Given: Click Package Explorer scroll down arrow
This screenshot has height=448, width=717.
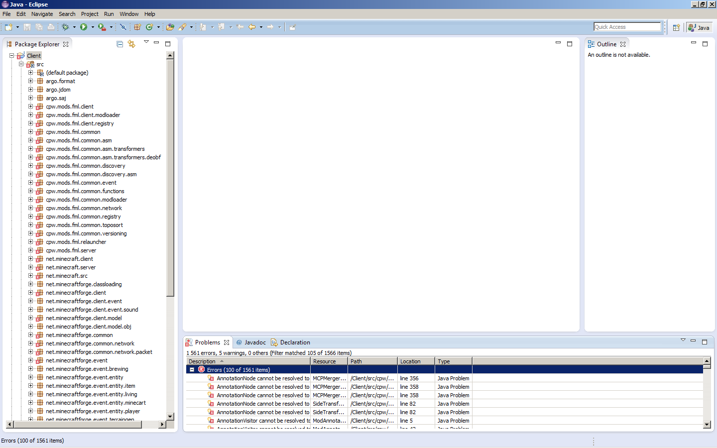Looking at the screenshot, I should coord(170,417).
